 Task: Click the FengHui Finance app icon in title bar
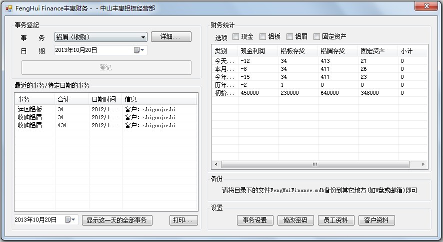(x=9, y=8)
